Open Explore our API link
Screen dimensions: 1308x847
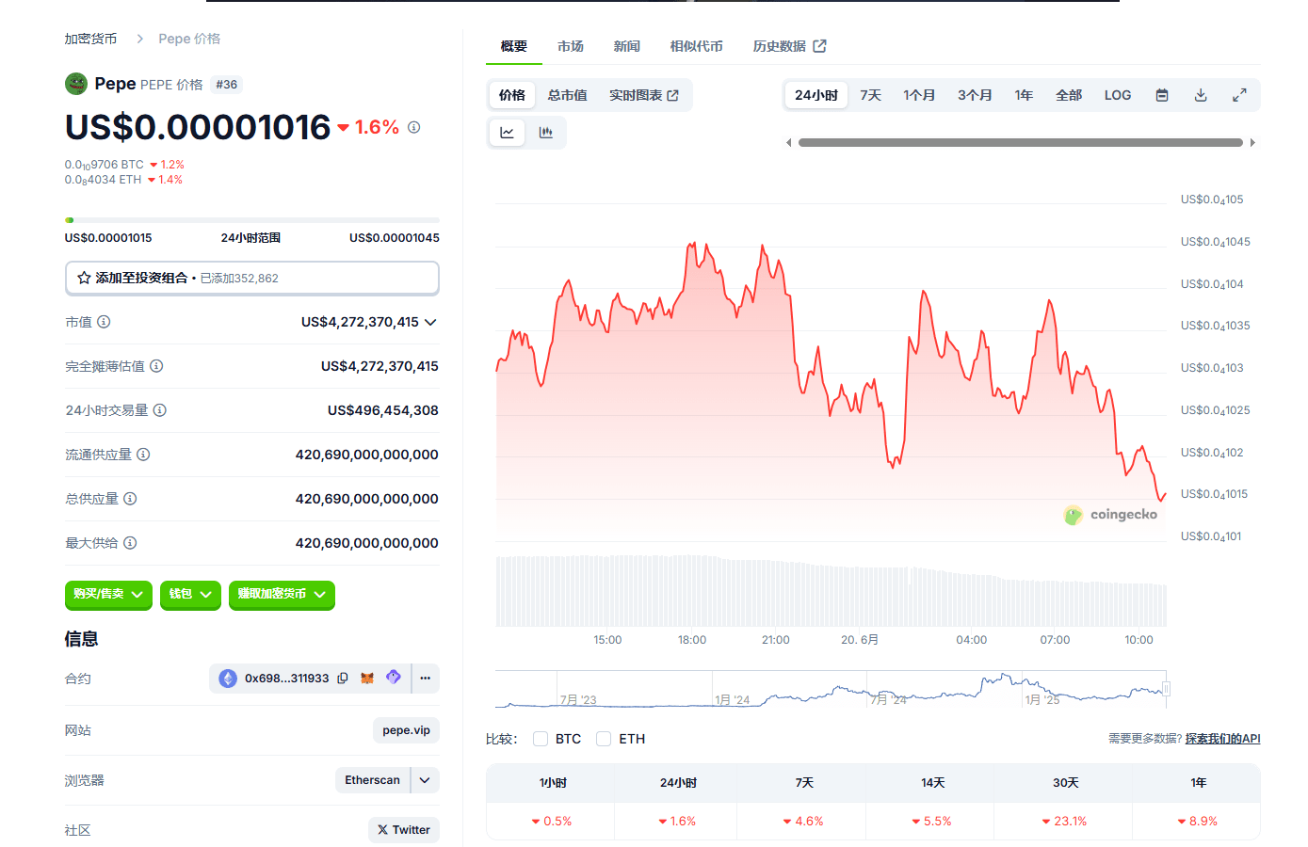[1222, 739]
